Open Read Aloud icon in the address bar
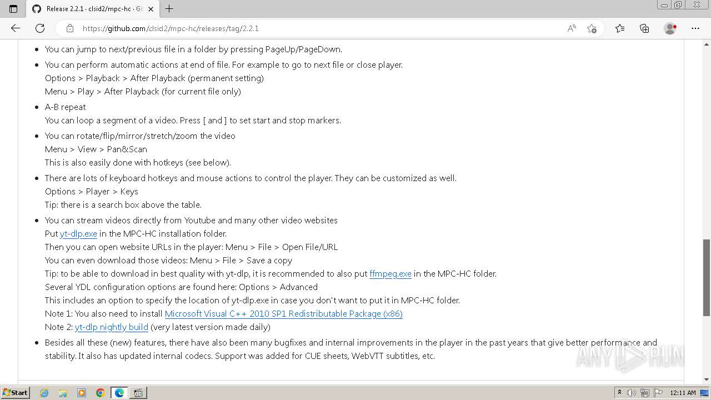 [572, 28]
